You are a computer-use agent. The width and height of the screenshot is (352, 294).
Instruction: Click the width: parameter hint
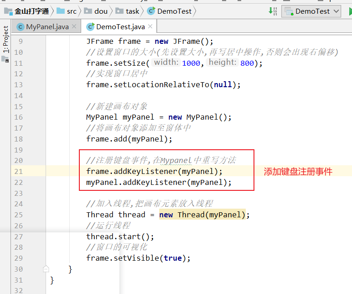point(166,62)
